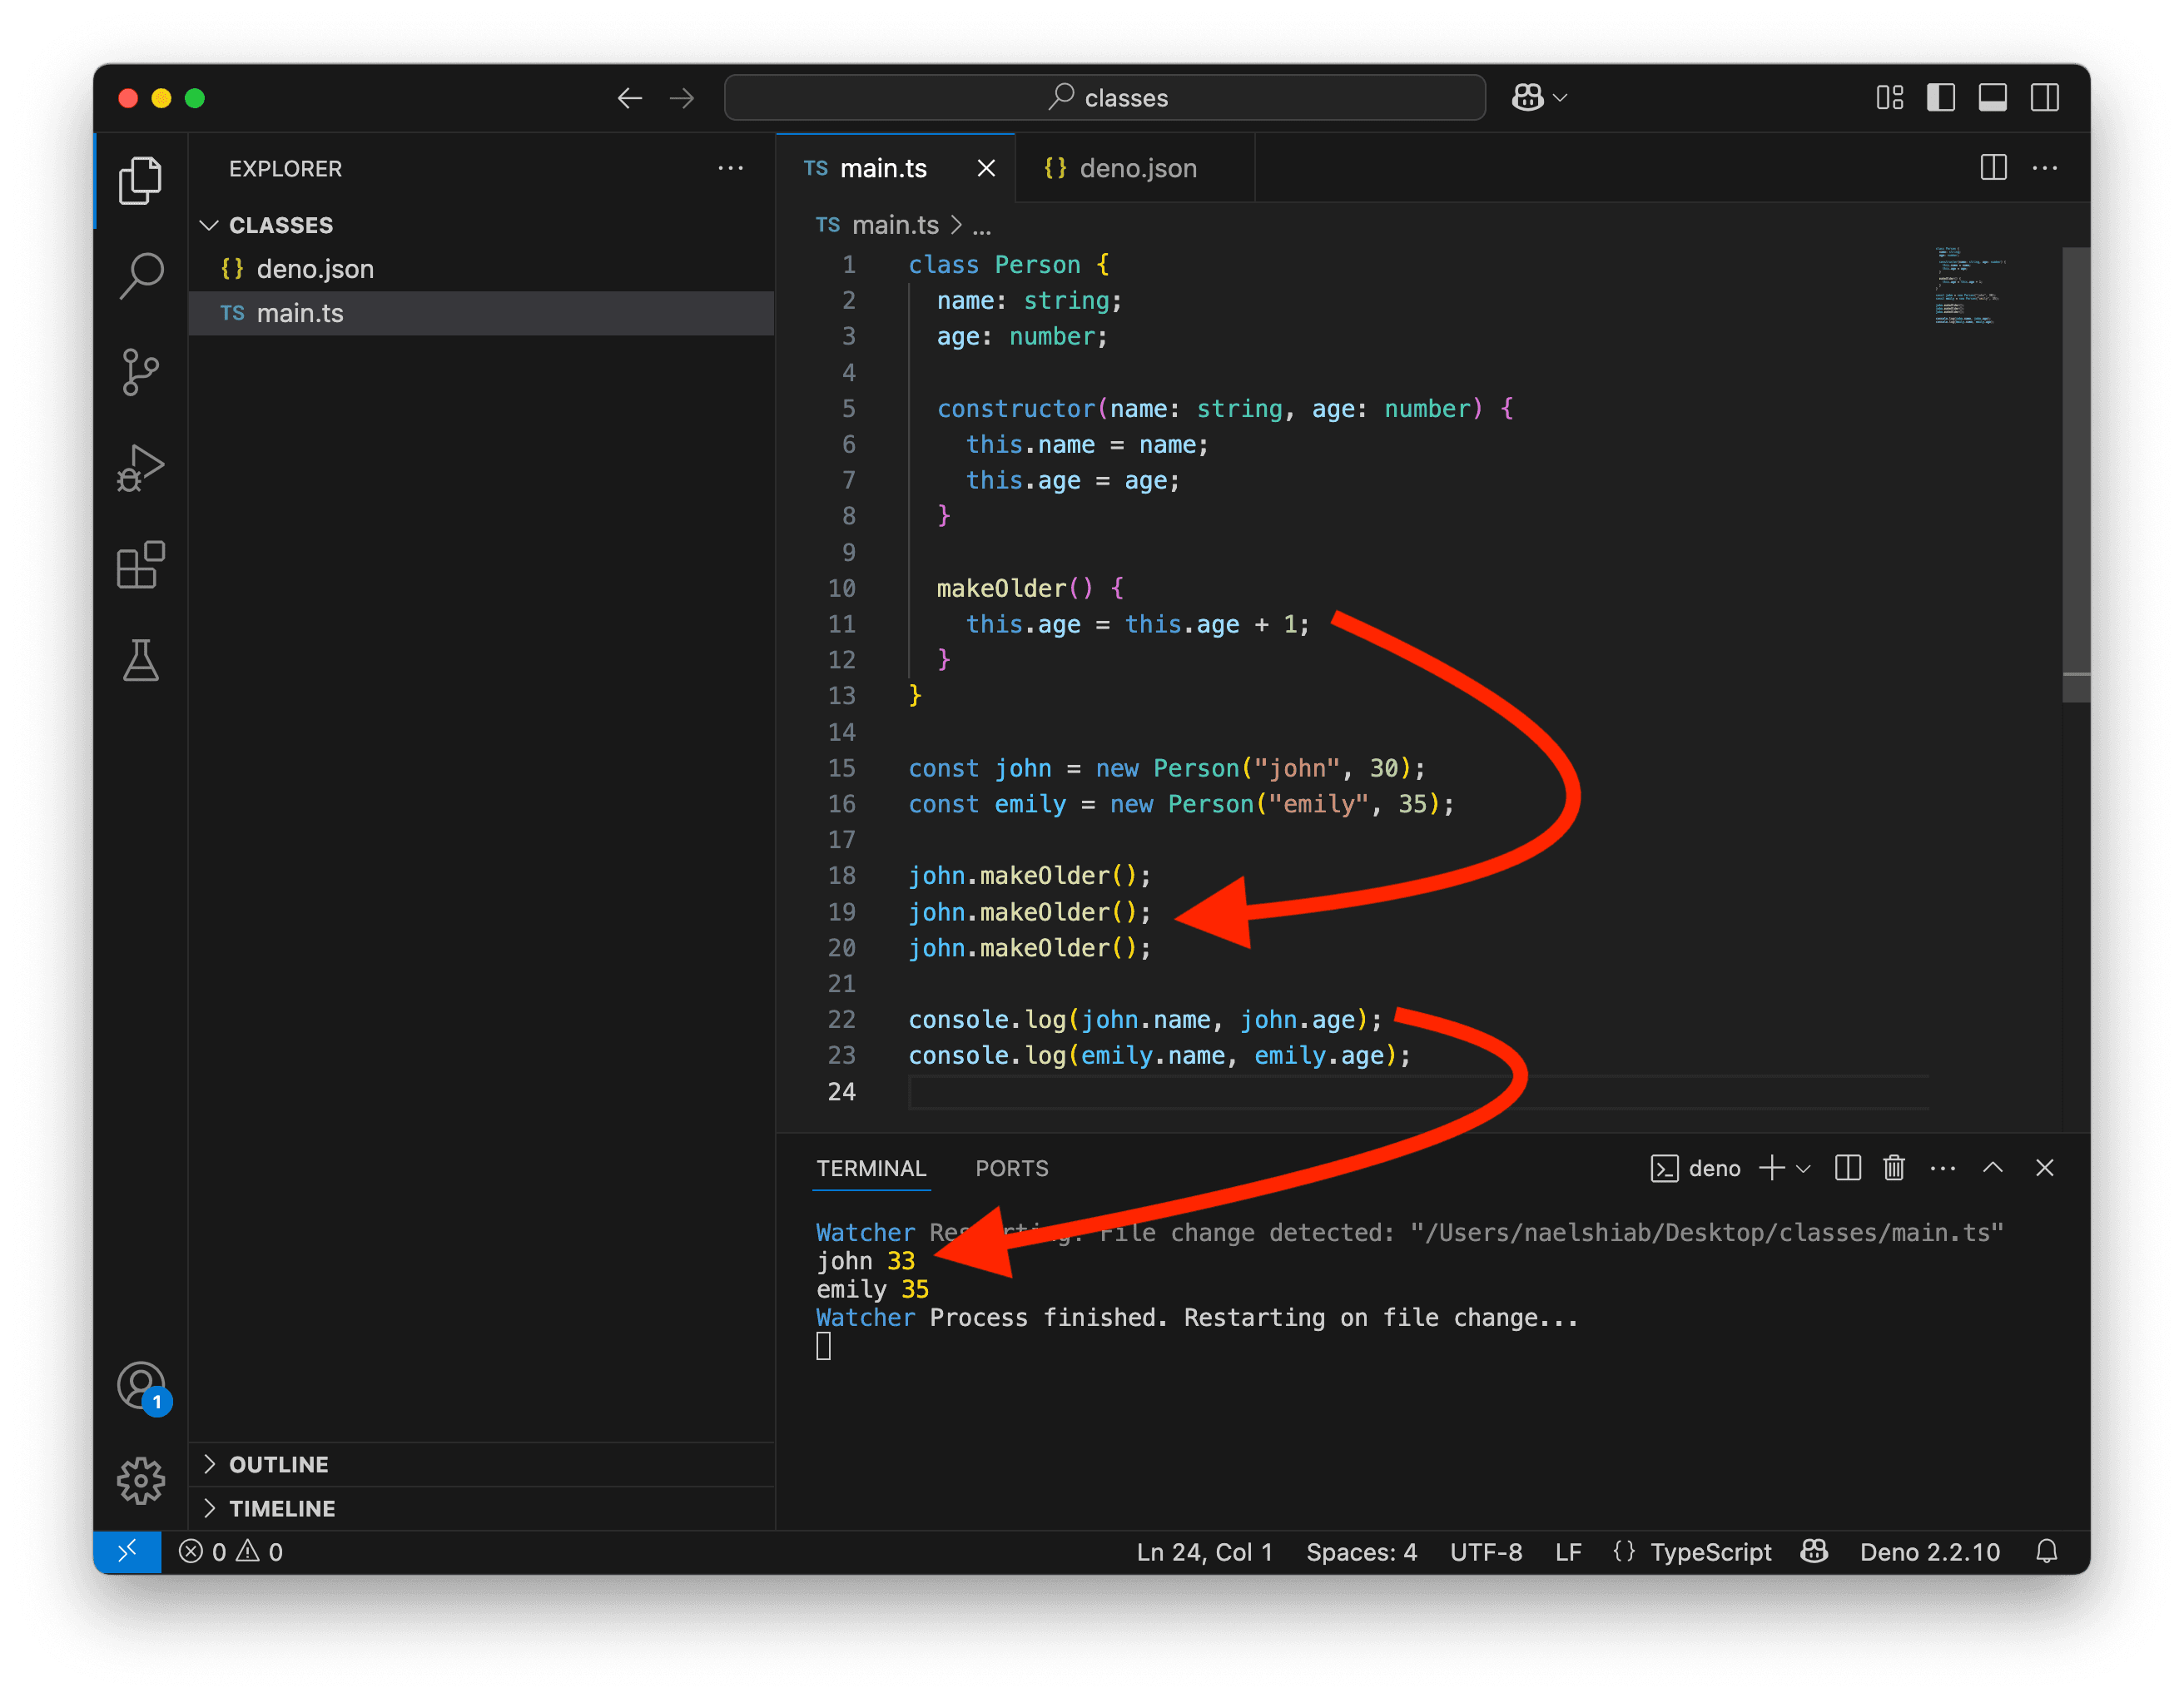Open terminal panel More Actions ellipsis

click(x=1942, y=1168)
